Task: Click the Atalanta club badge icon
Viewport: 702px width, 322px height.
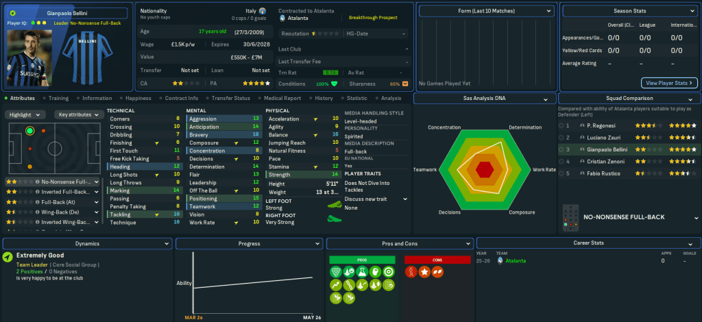Action: pos(283,18)
